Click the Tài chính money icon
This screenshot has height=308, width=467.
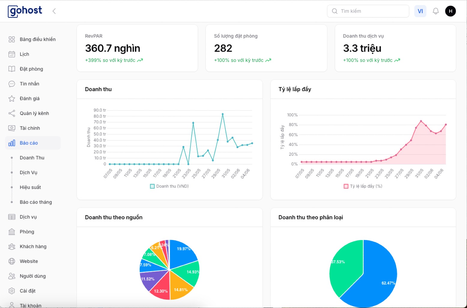[x=12, y=128]
